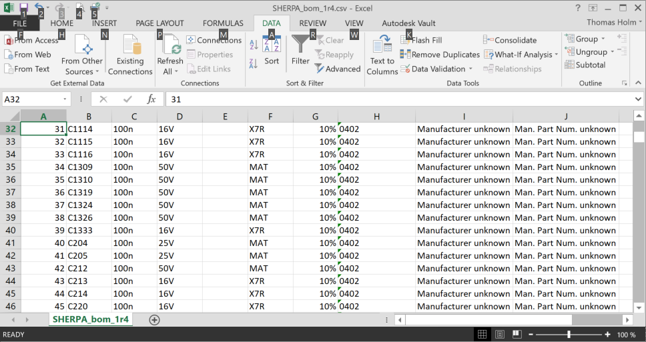Open the Sort dialog button
646x342 pixels.
(x=272, y=51)
